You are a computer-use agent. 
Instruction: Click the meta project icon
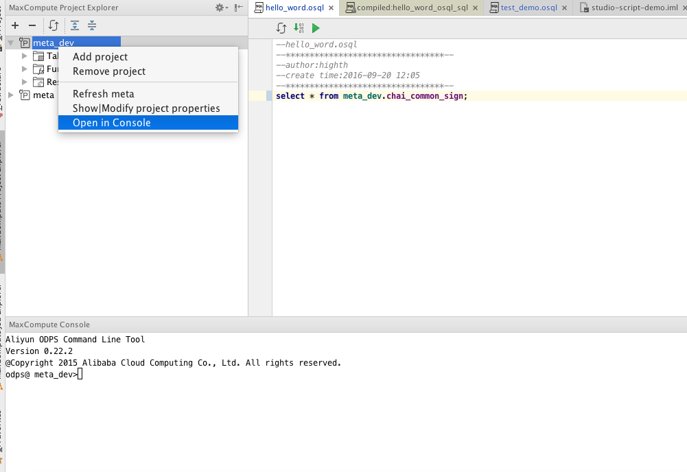(x=25, y=95)
